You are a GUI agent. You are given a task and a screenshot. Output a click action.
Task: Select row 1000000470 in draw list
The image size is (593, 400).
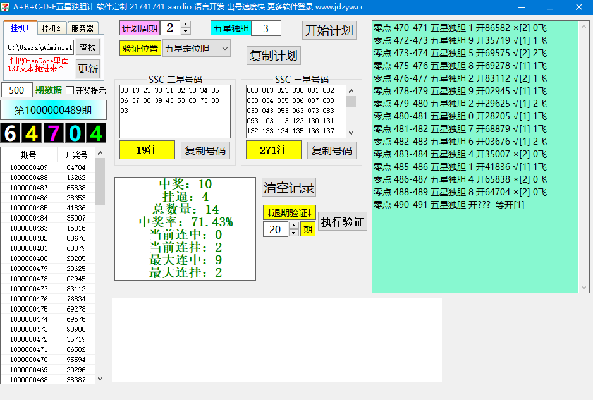[x=48, y=360]
